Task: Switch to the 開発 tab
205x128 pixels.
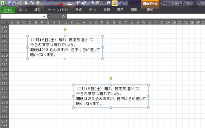Action: point(134,10)
